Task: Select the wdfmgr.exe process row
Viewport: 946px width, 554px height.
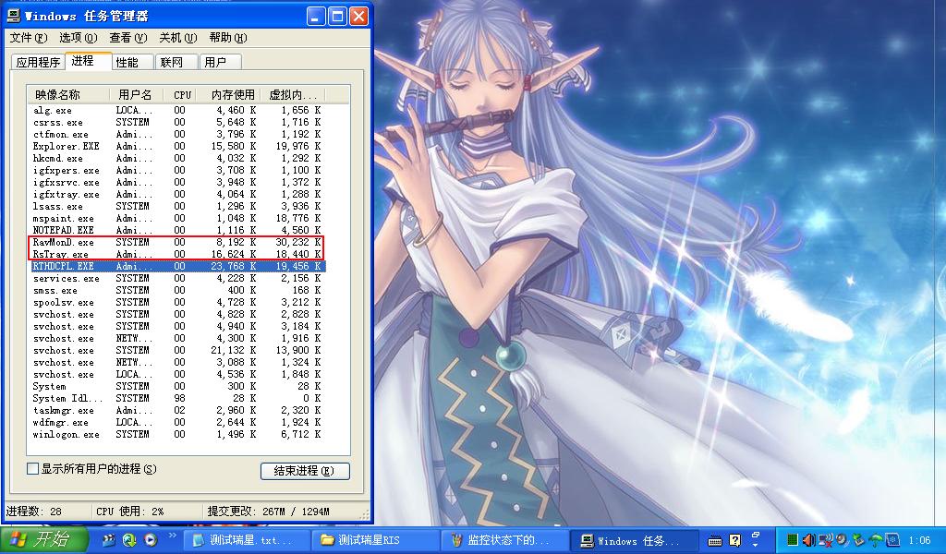Action: (178, 423)
